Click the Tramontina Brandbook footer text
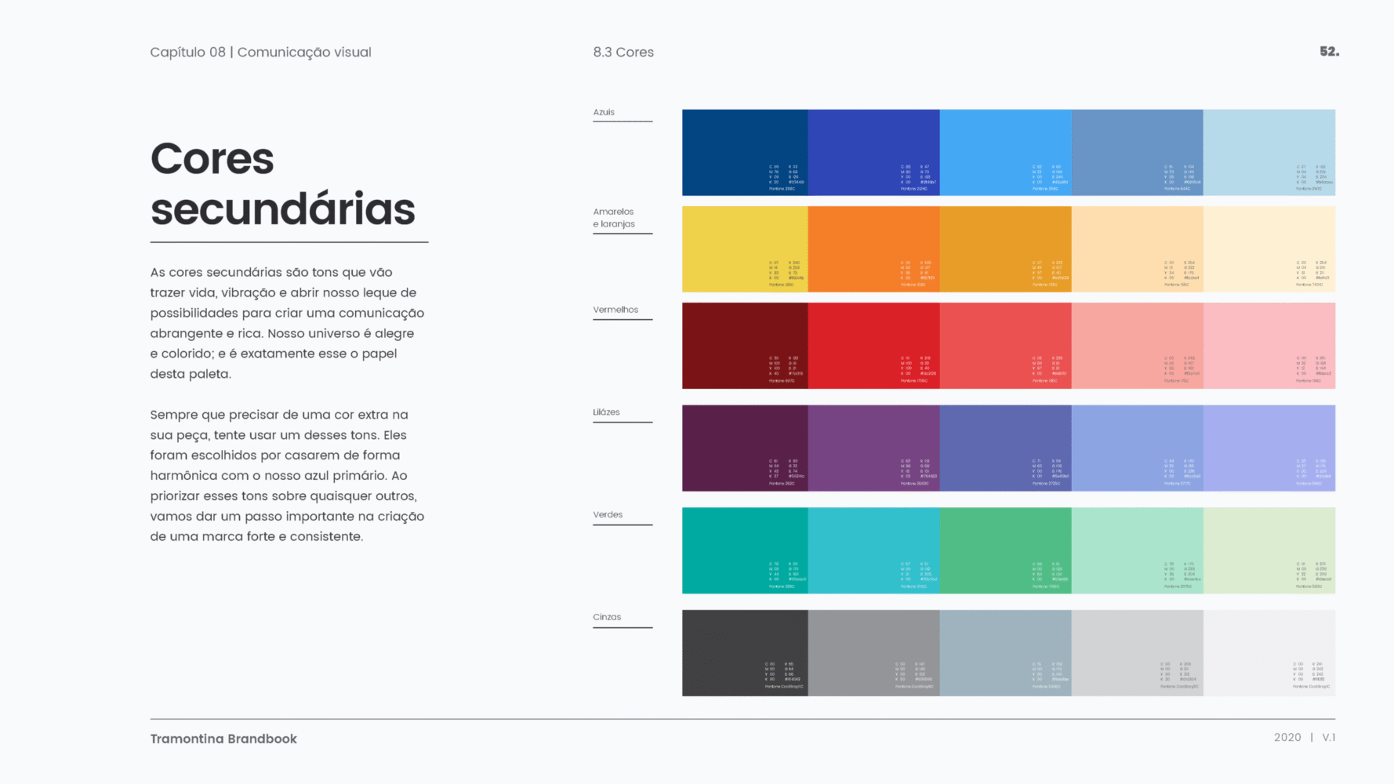The width and height of the screenshot is (1394, 784). (223, 739)
